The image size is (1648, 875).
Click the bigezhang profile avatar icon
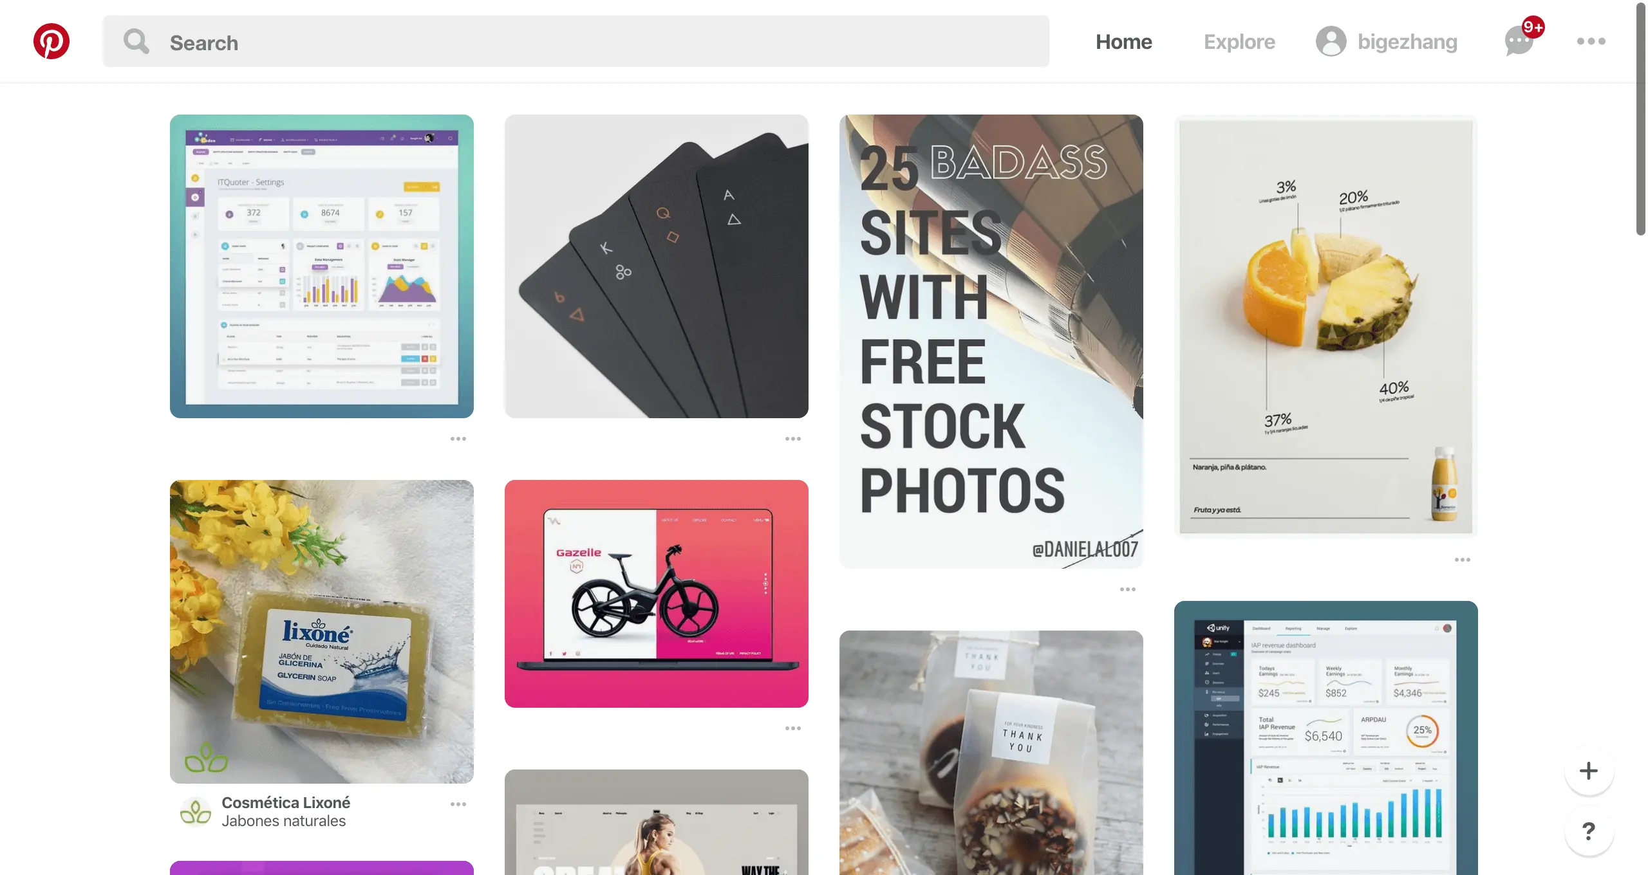pyautogui.click(x=1331, y=41)
